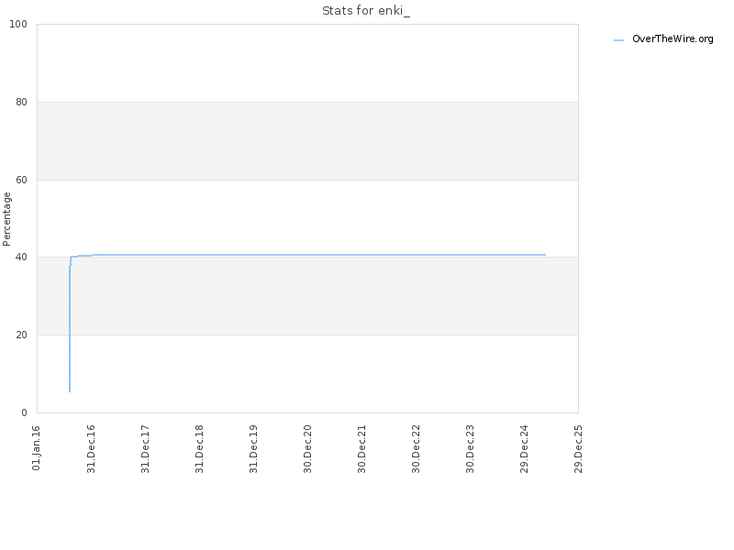Click the 31.Dec.19 x-axis date label
Screen dimensions: 734x550
tap(254, 449)
